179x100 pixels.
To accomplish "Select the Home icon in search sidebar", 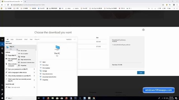I will pos(2,44).
